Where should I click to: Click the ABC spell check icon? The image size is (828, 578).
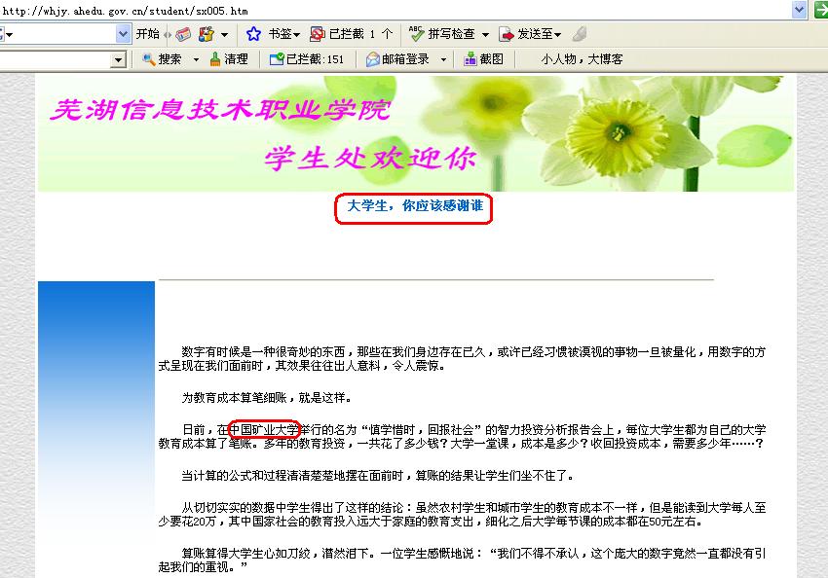(416, 34)
